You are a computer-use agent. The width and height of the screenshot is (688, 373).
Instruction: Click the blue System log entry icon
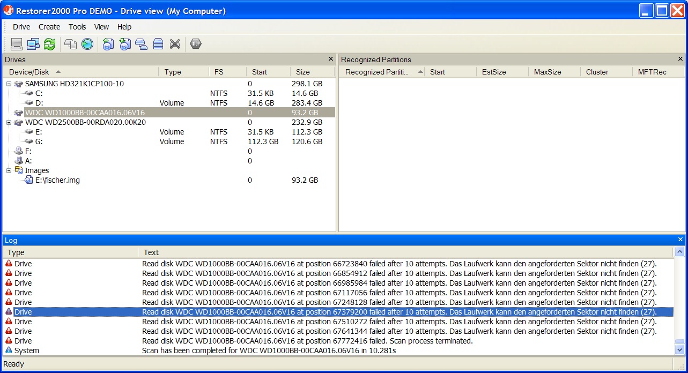(9, 350)
